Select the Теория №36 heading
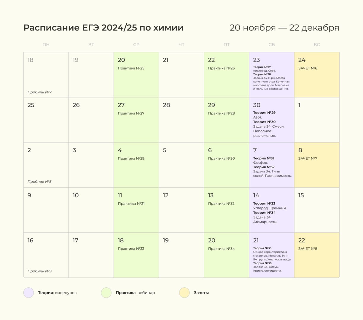Viewport: 363px width, 320px height. [x=262, y=263]
